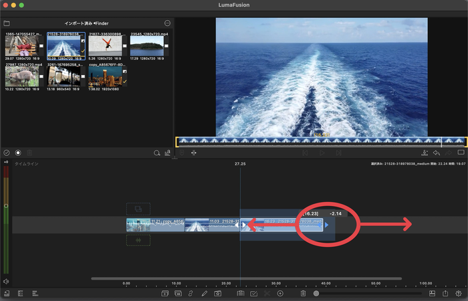This screenshot has width=468, height=301.
Task: Click the timeline zoom slider handle
Action: (x=316, y=294)
